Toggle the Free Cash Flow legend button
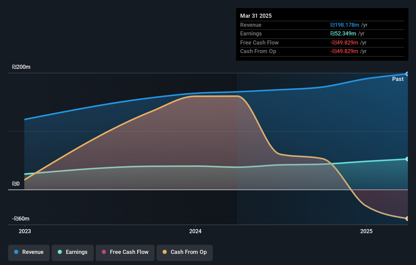Viewport: 416px width, 265px height. tap(125, 253)
